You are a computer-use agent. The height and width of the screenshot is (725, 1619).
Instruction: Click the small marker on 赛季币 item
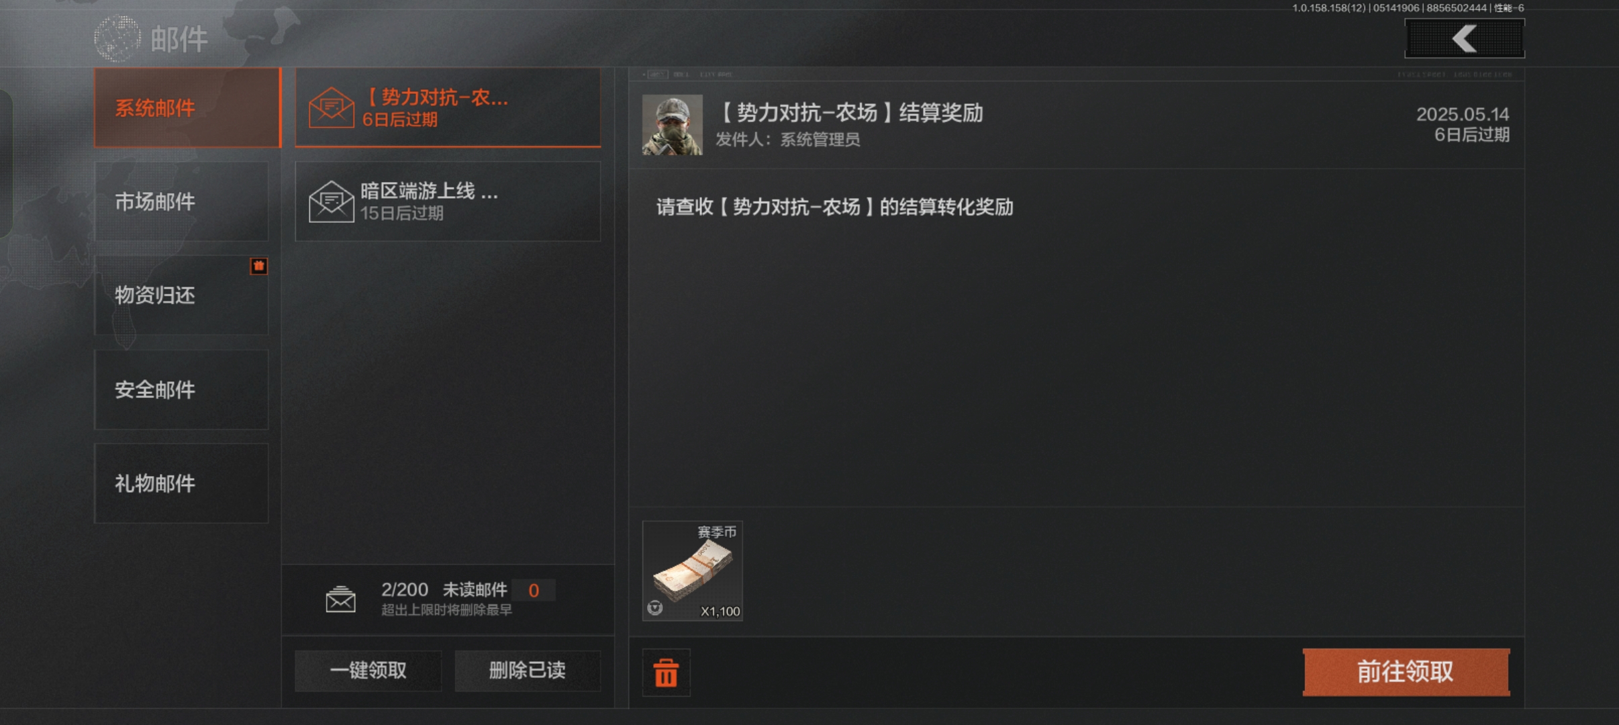click(x=655, y=608)
